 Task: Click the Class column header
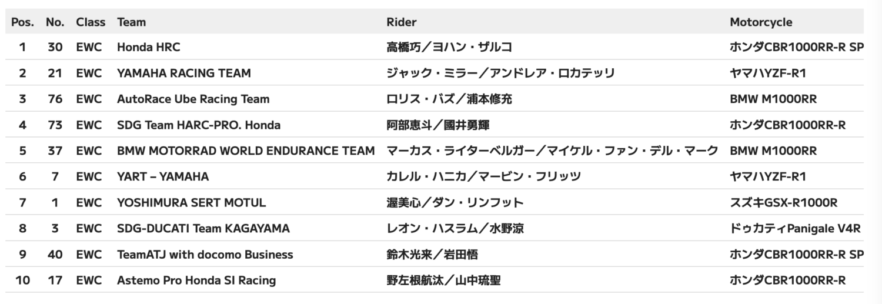(91, 22)
